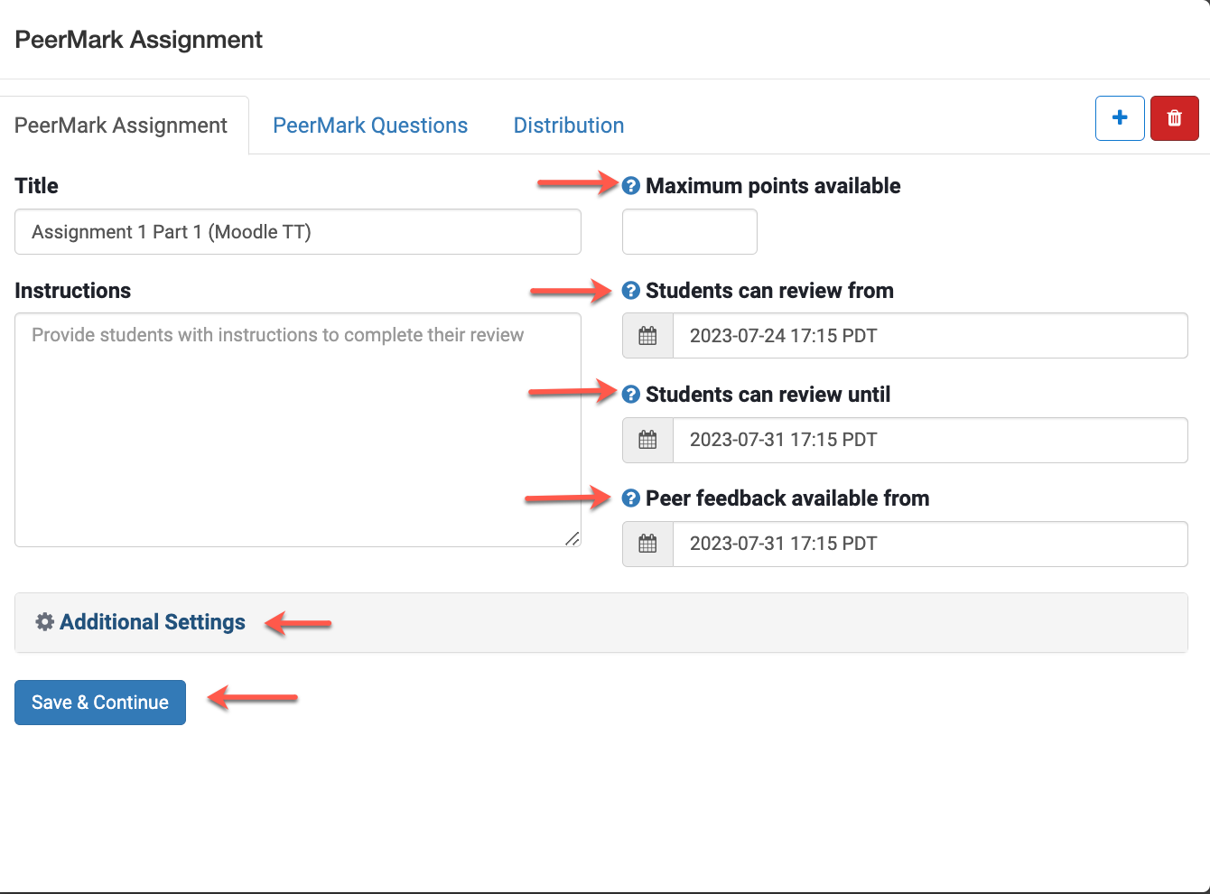The height and width of the screenshot is (894, 1210).
Task: Open calendar for Students can review from
Action: pos(647,336)
